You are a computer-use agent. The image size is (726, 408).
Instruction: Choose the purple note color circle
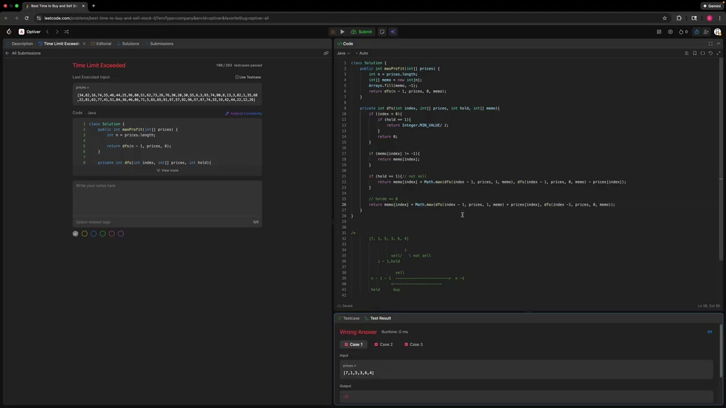pos(121,233)
